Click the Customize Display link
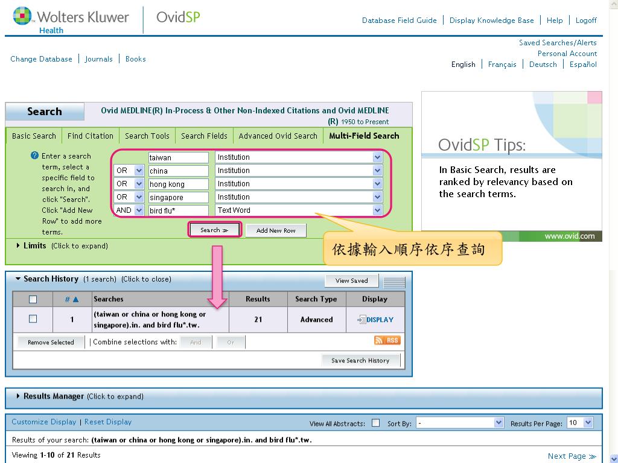Screen dimensions: 618x463 click(x=43, y=421)
